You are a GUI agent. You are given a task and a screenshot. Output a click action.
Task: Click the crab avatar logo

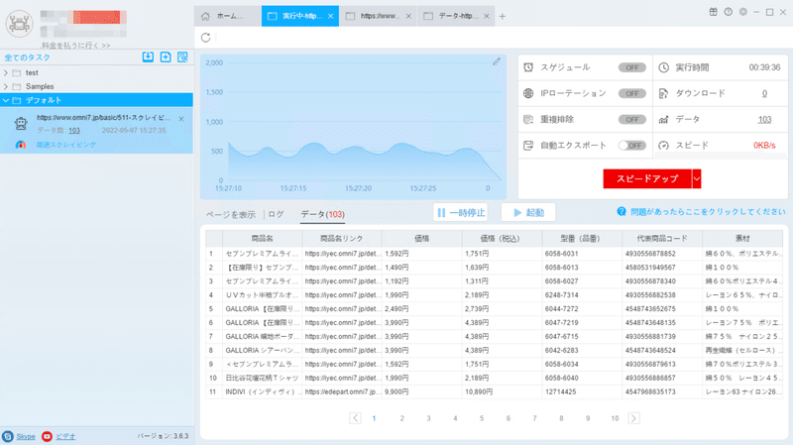tap(19, 23)
